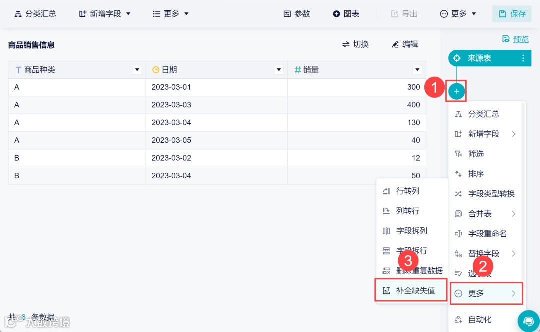Click the 2023-03-01 date cell
This screenshot has height=332, width=540.
pos(216,87)
